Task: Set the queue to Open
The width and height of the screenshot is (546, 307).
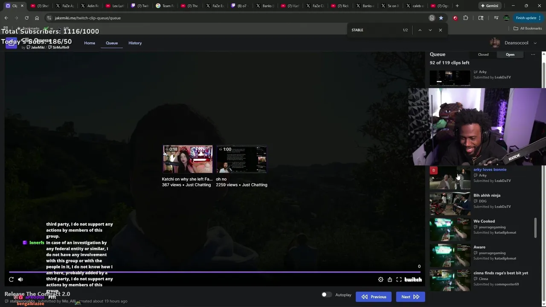Action: [x=510, y=55]
